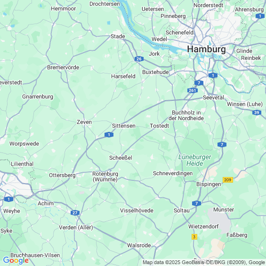Click the A27 shield near Achim
The image size is (266, 266).
75,213
